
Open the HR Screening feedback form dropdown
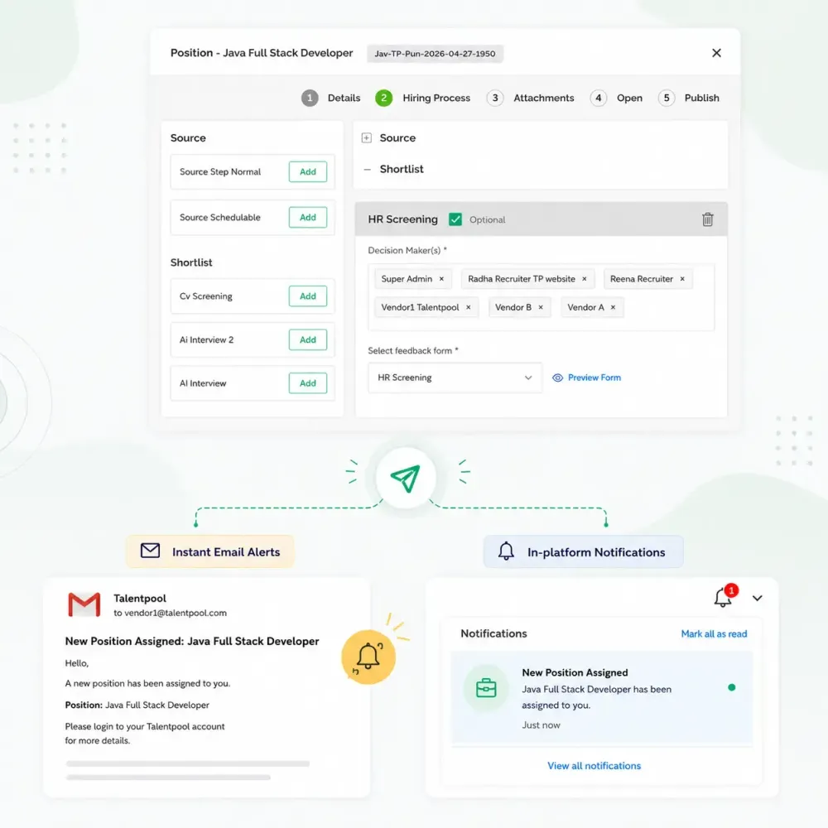[x=455, y=378]
